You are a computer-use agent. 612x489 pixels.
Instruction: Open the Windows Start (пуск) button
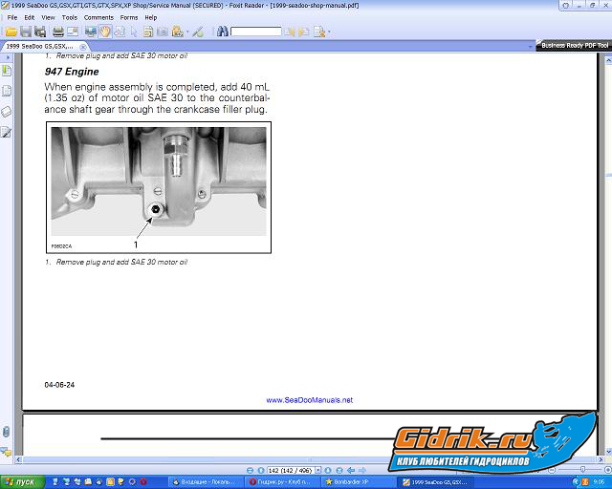(x=20, y=482)
